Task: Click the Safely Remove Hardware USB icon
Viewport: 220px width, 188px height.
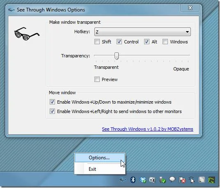Action: (x=163, y=180)
